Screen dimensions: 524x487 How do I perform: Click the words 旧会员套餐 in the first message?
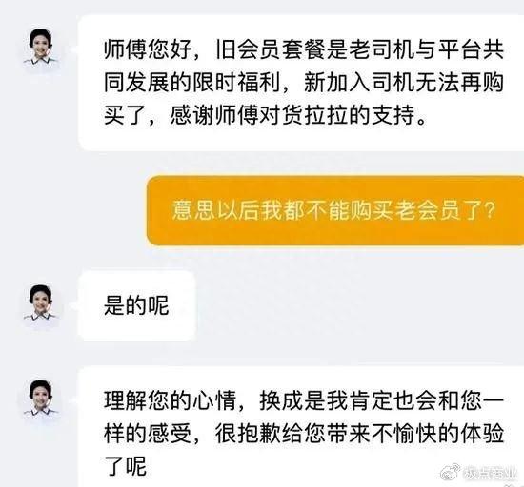tap(271, 49)
